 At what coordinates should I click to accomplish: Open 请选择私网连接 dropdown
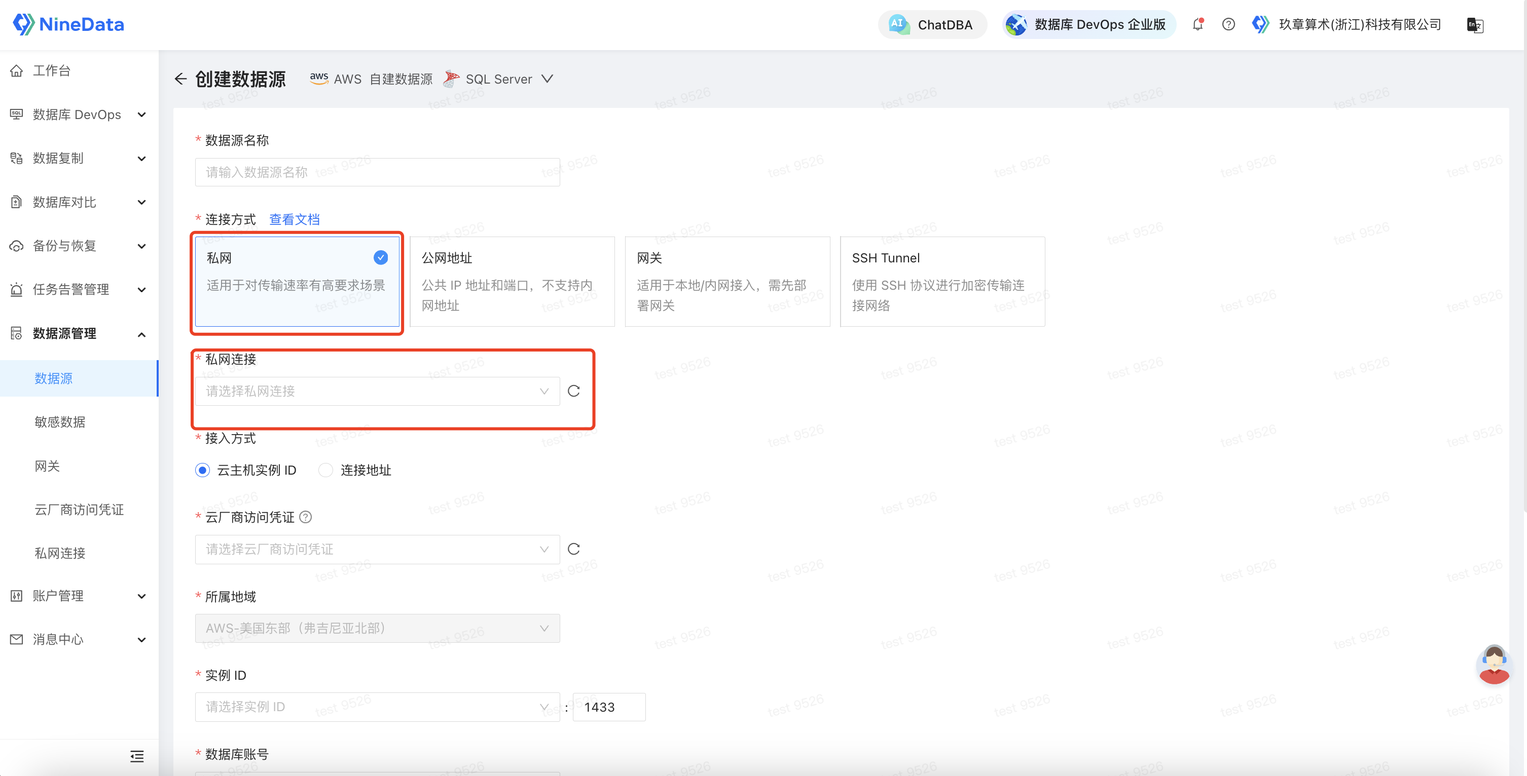point(378,392)
